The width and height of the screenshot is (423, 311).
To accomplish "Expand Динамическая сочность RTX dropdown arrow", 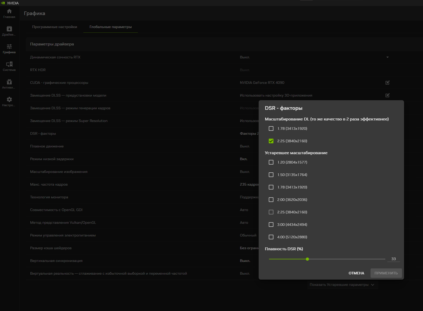I will coord(387,57).
